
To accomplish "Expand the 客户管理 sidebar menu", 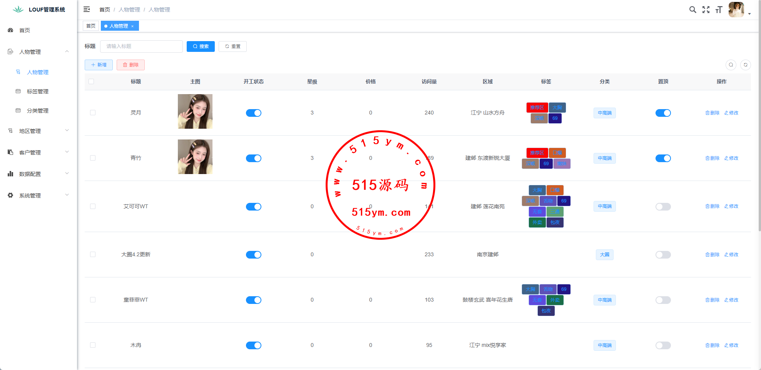I will point(38,153).
